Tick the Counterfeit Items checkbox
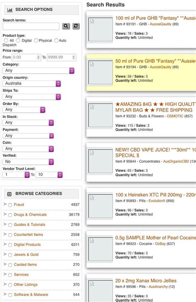Screen dimensions: 196x302 click(10, 235)
